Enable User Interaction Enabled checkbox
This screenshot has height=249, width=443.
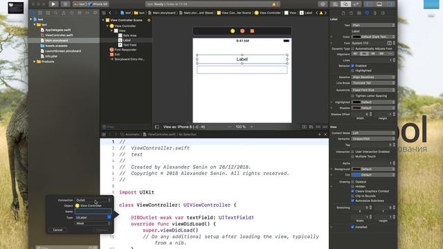pos(352,151)
